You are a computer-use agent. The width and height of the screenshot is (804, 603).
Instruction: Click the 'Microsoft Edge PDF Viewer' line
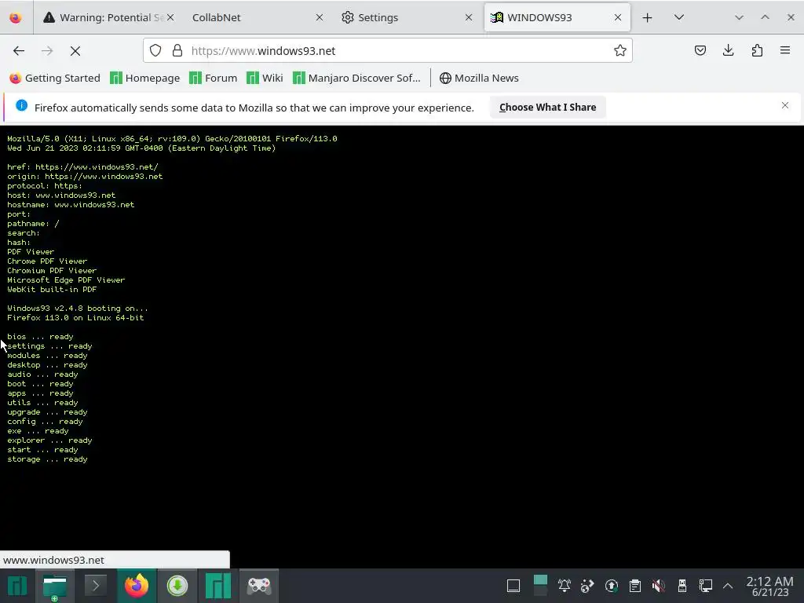pyautogui.click(x=66, y=280)
